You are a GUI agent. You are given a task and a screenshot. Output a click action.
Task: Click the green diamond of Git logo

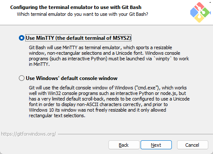click(206, 12)
